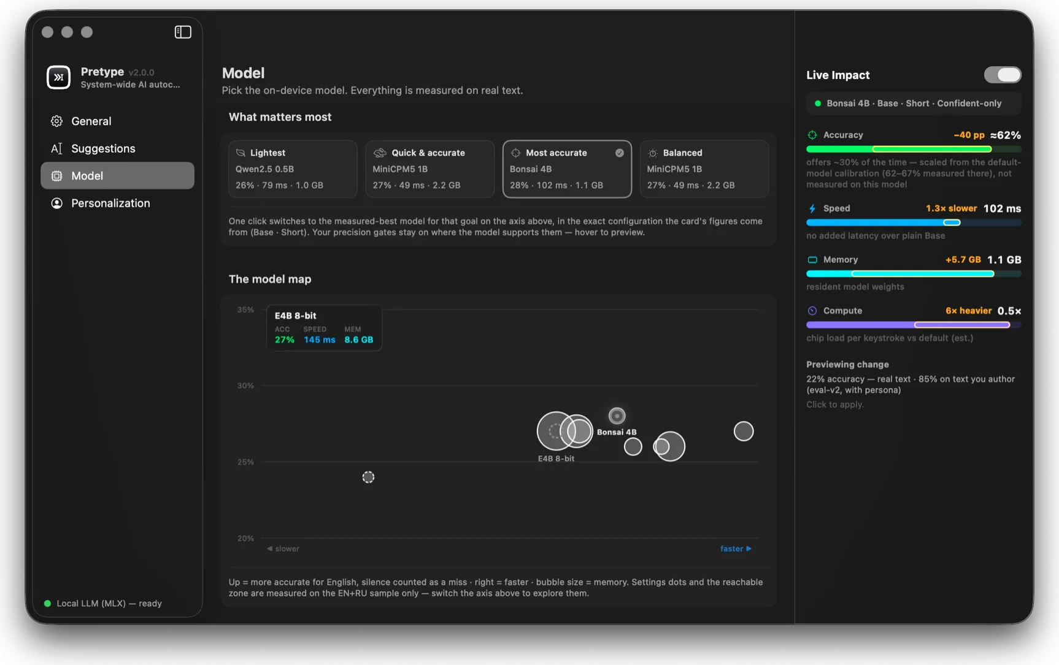This screenshot has height=665, width=1059.
Task: Select the Bonsai 4B bubble on model map
Action: click(x=617, y=416)
